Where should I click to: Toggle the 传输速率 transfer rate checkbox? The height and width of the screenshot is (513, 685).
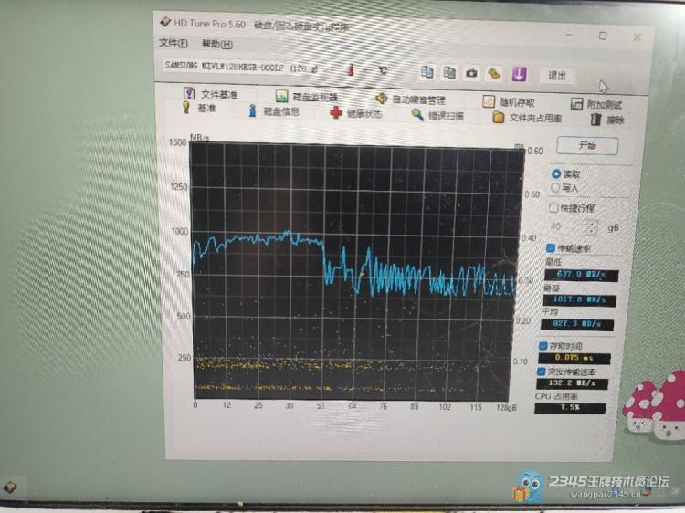(549, 247)
